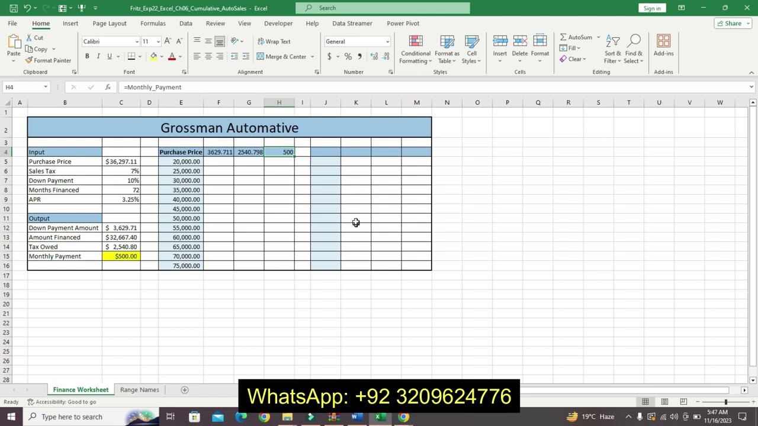Toggle Middle Align
The width and height of the screenshot is (758, 426).
(x=208, y=41)
